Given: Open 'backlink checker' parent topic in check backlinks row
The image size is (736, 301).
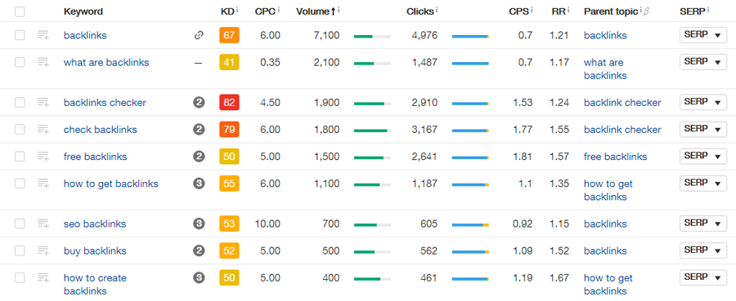Looking at the screenshot, I should (622, 130).
